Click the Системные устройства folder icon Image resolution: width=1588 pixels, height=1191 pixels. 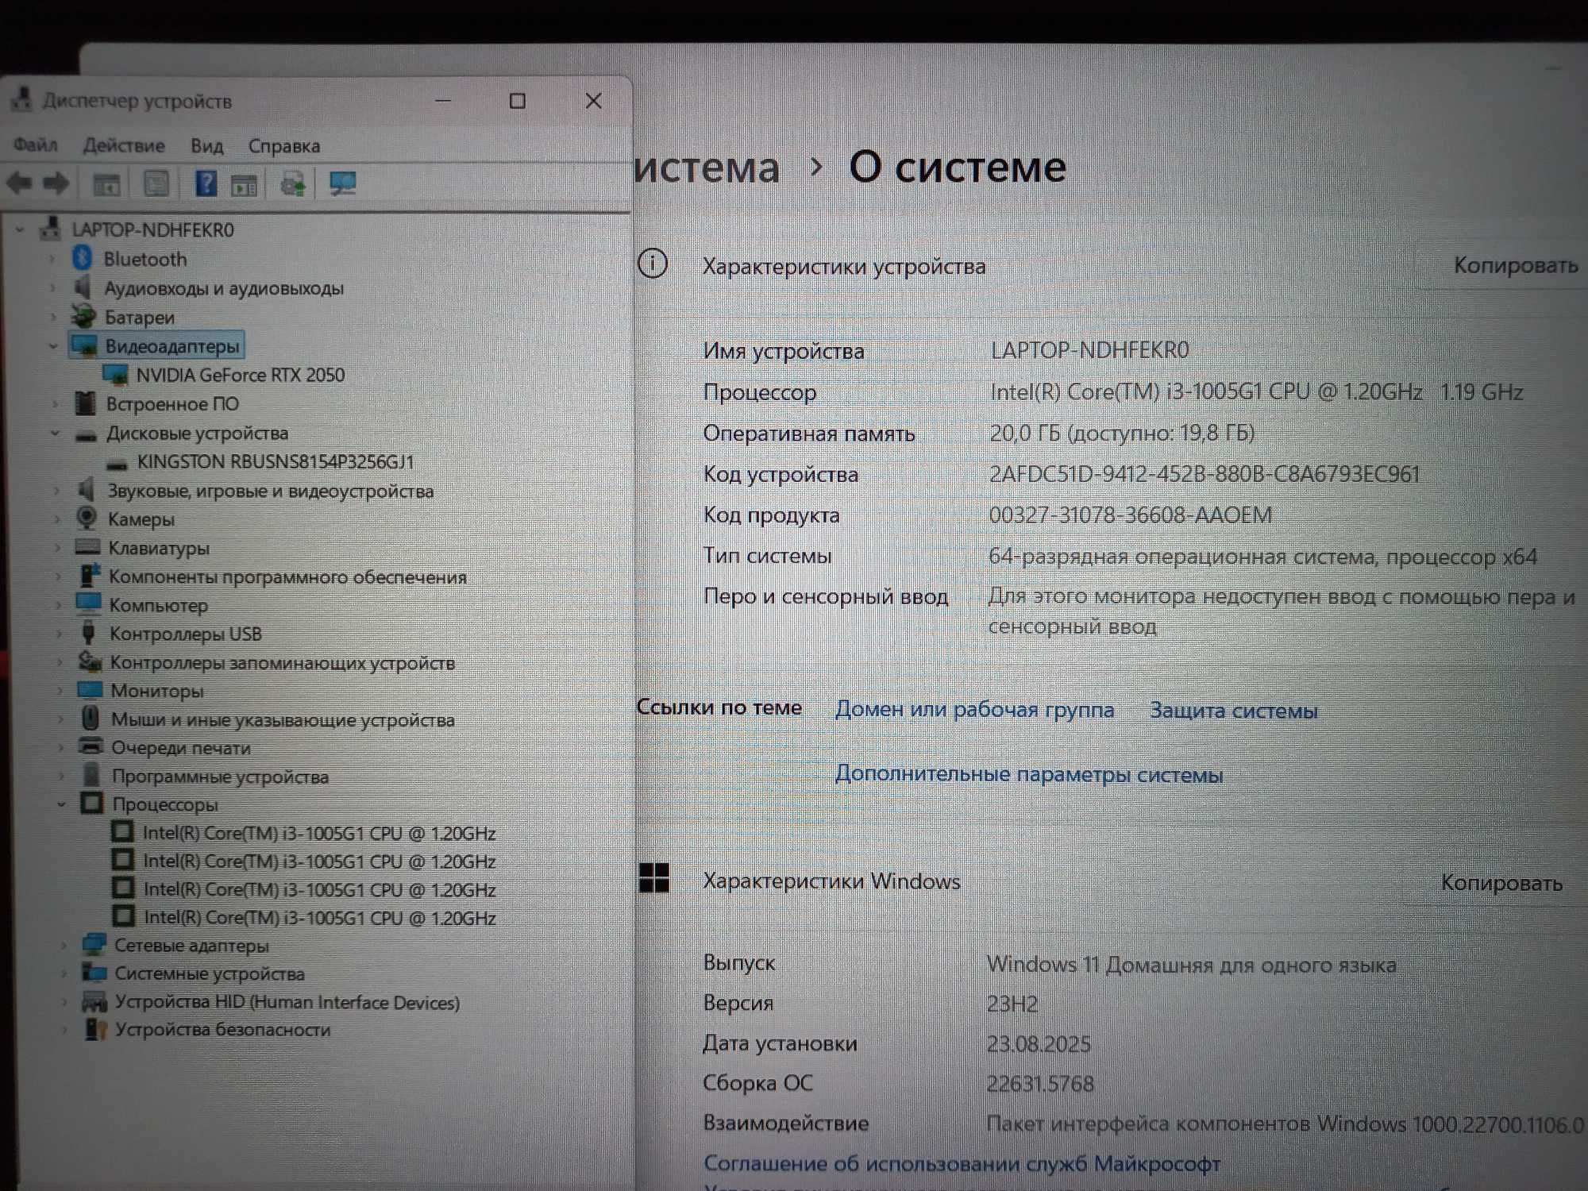point(94,972)
